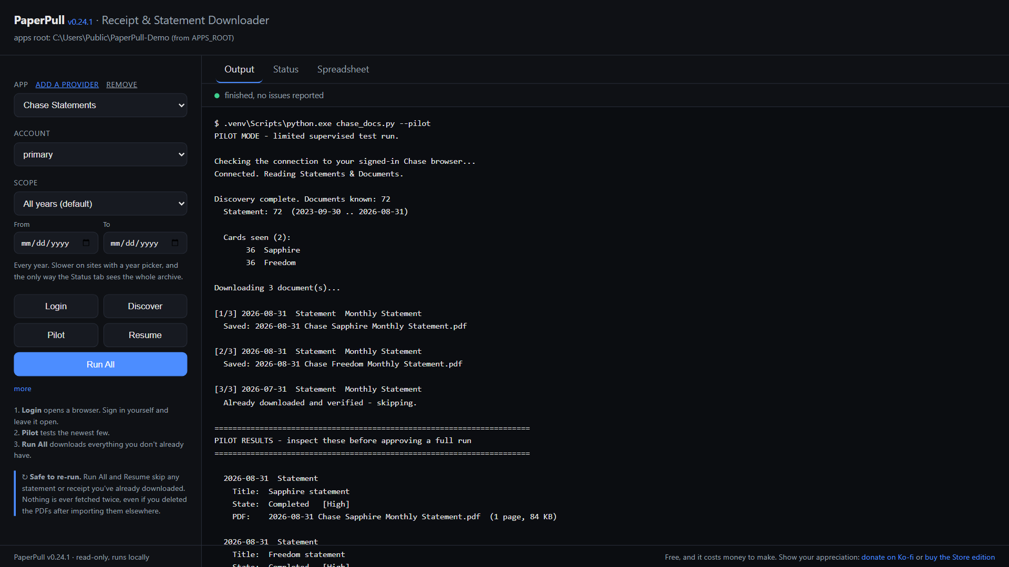Click the 'Statement: 72' date range line
This screenshot has height=567, width=1009.
[x=315, y=212]
